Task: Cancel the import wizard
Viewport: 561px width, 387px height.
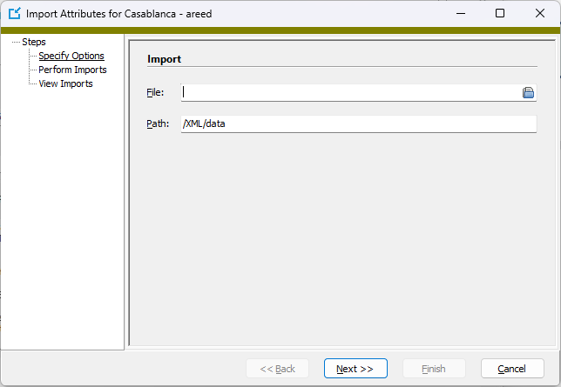Action: point(512,369)
